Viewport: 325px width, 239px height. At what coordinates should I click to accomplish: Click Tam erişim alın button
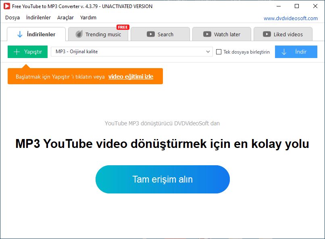click(163, 179)
